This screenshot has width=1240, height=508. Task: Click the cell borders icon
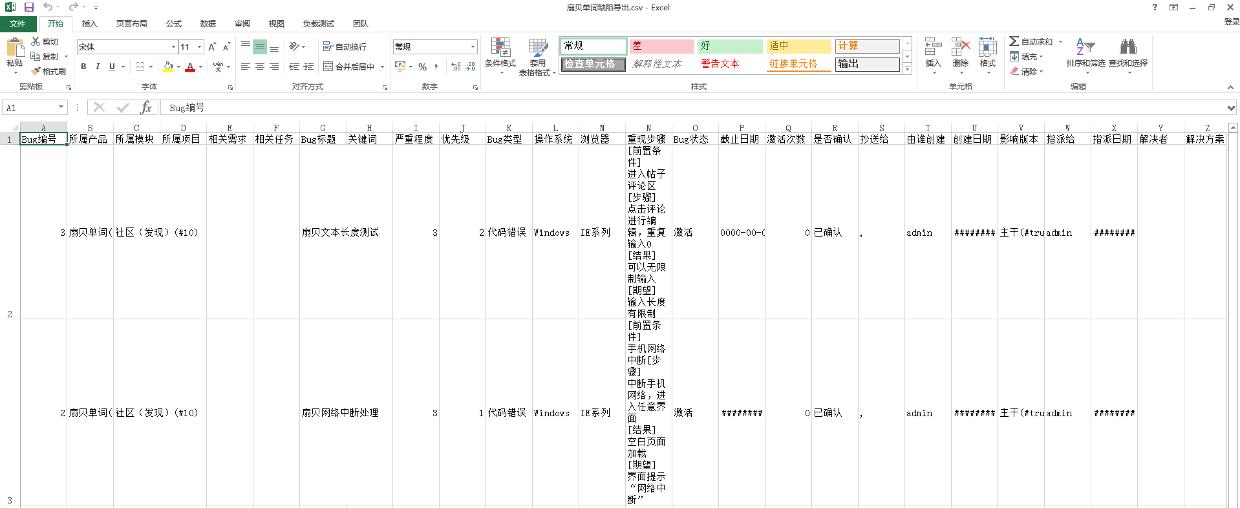[140, 67]
